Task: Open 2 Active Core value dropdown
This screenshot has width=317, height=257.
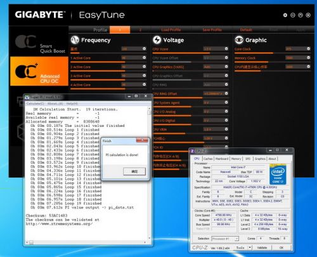Action: pos(144,67)
